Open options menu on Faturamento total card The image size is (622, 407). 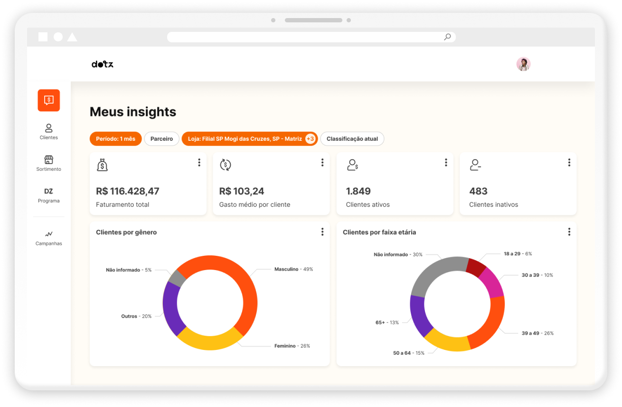(x=199, y=163)
